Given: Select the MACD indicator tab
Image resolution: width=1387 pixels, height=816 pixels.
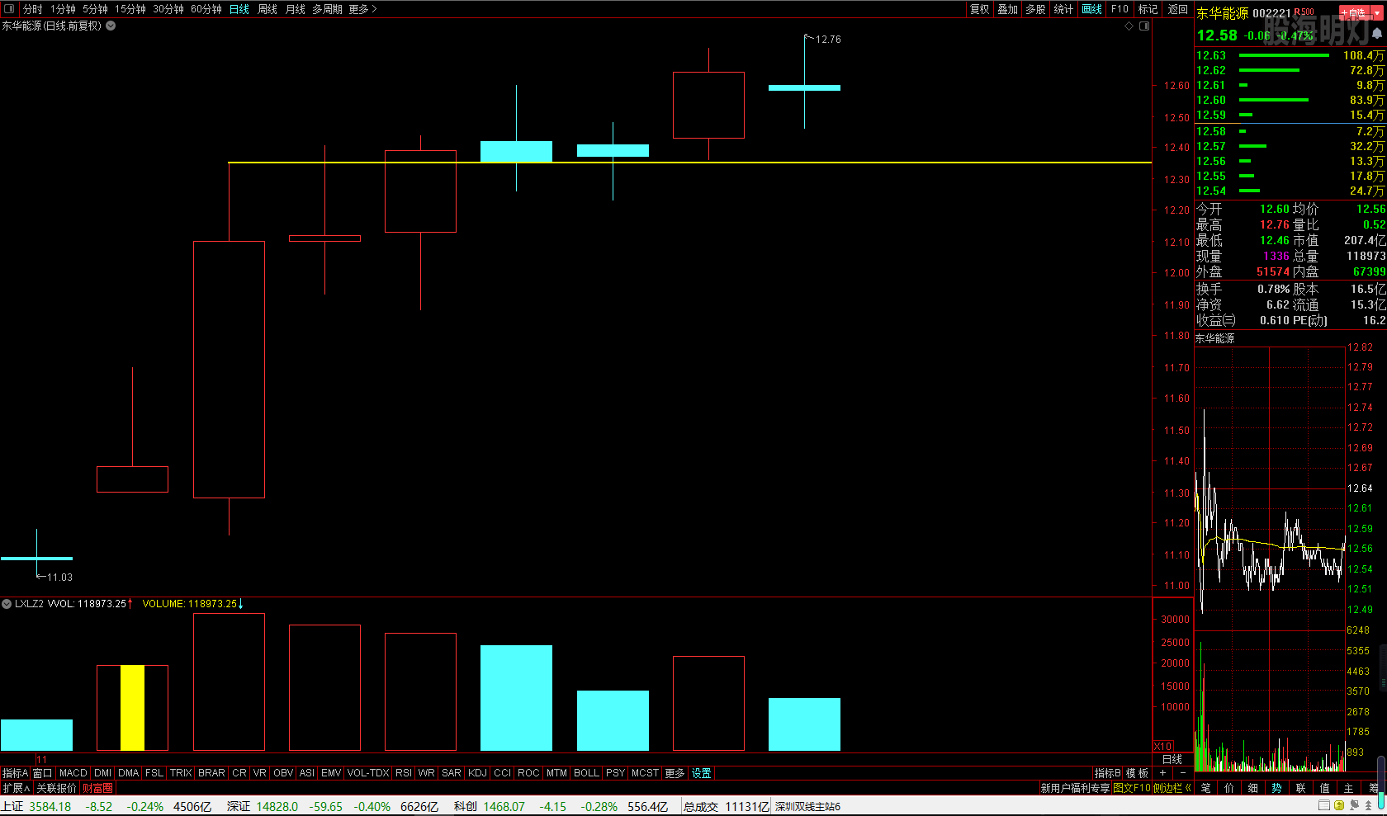Looking at the screenshot, I should click(73, 773).
